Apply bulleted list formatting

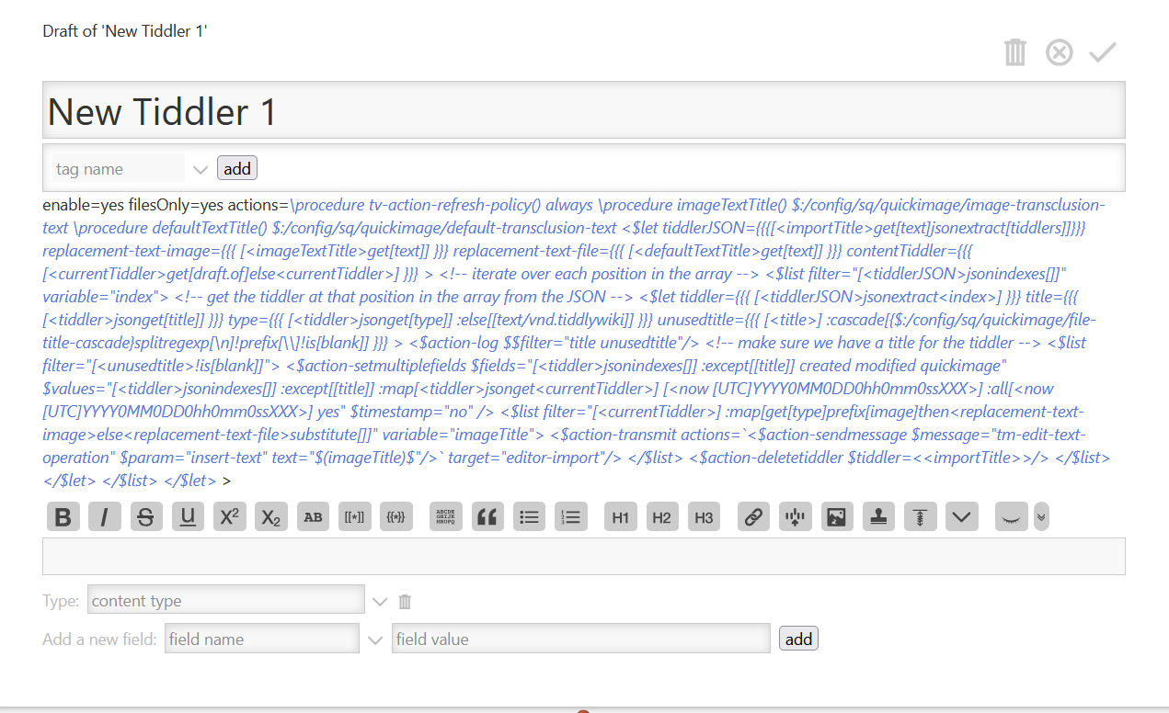tap(529, 517)
